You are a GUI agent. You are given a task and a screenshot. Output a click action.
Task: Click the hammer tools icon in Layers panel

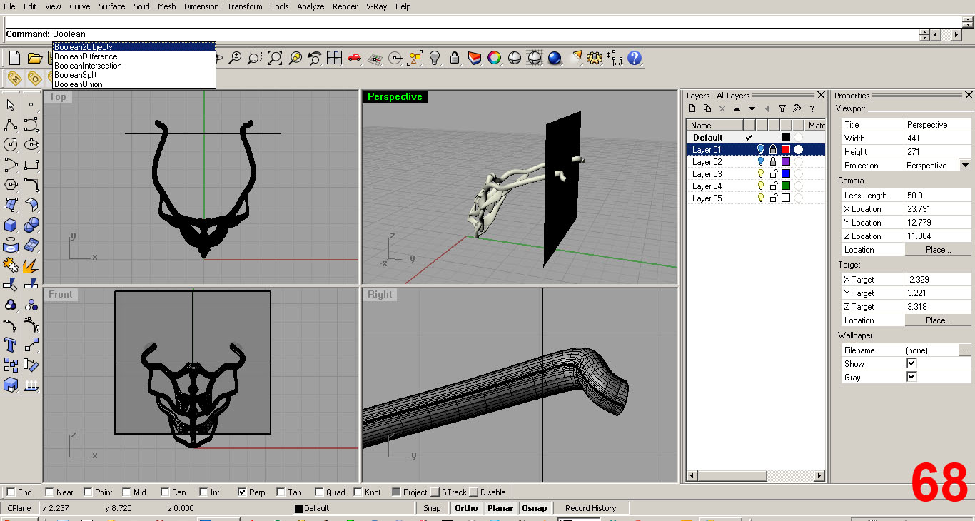797,108
